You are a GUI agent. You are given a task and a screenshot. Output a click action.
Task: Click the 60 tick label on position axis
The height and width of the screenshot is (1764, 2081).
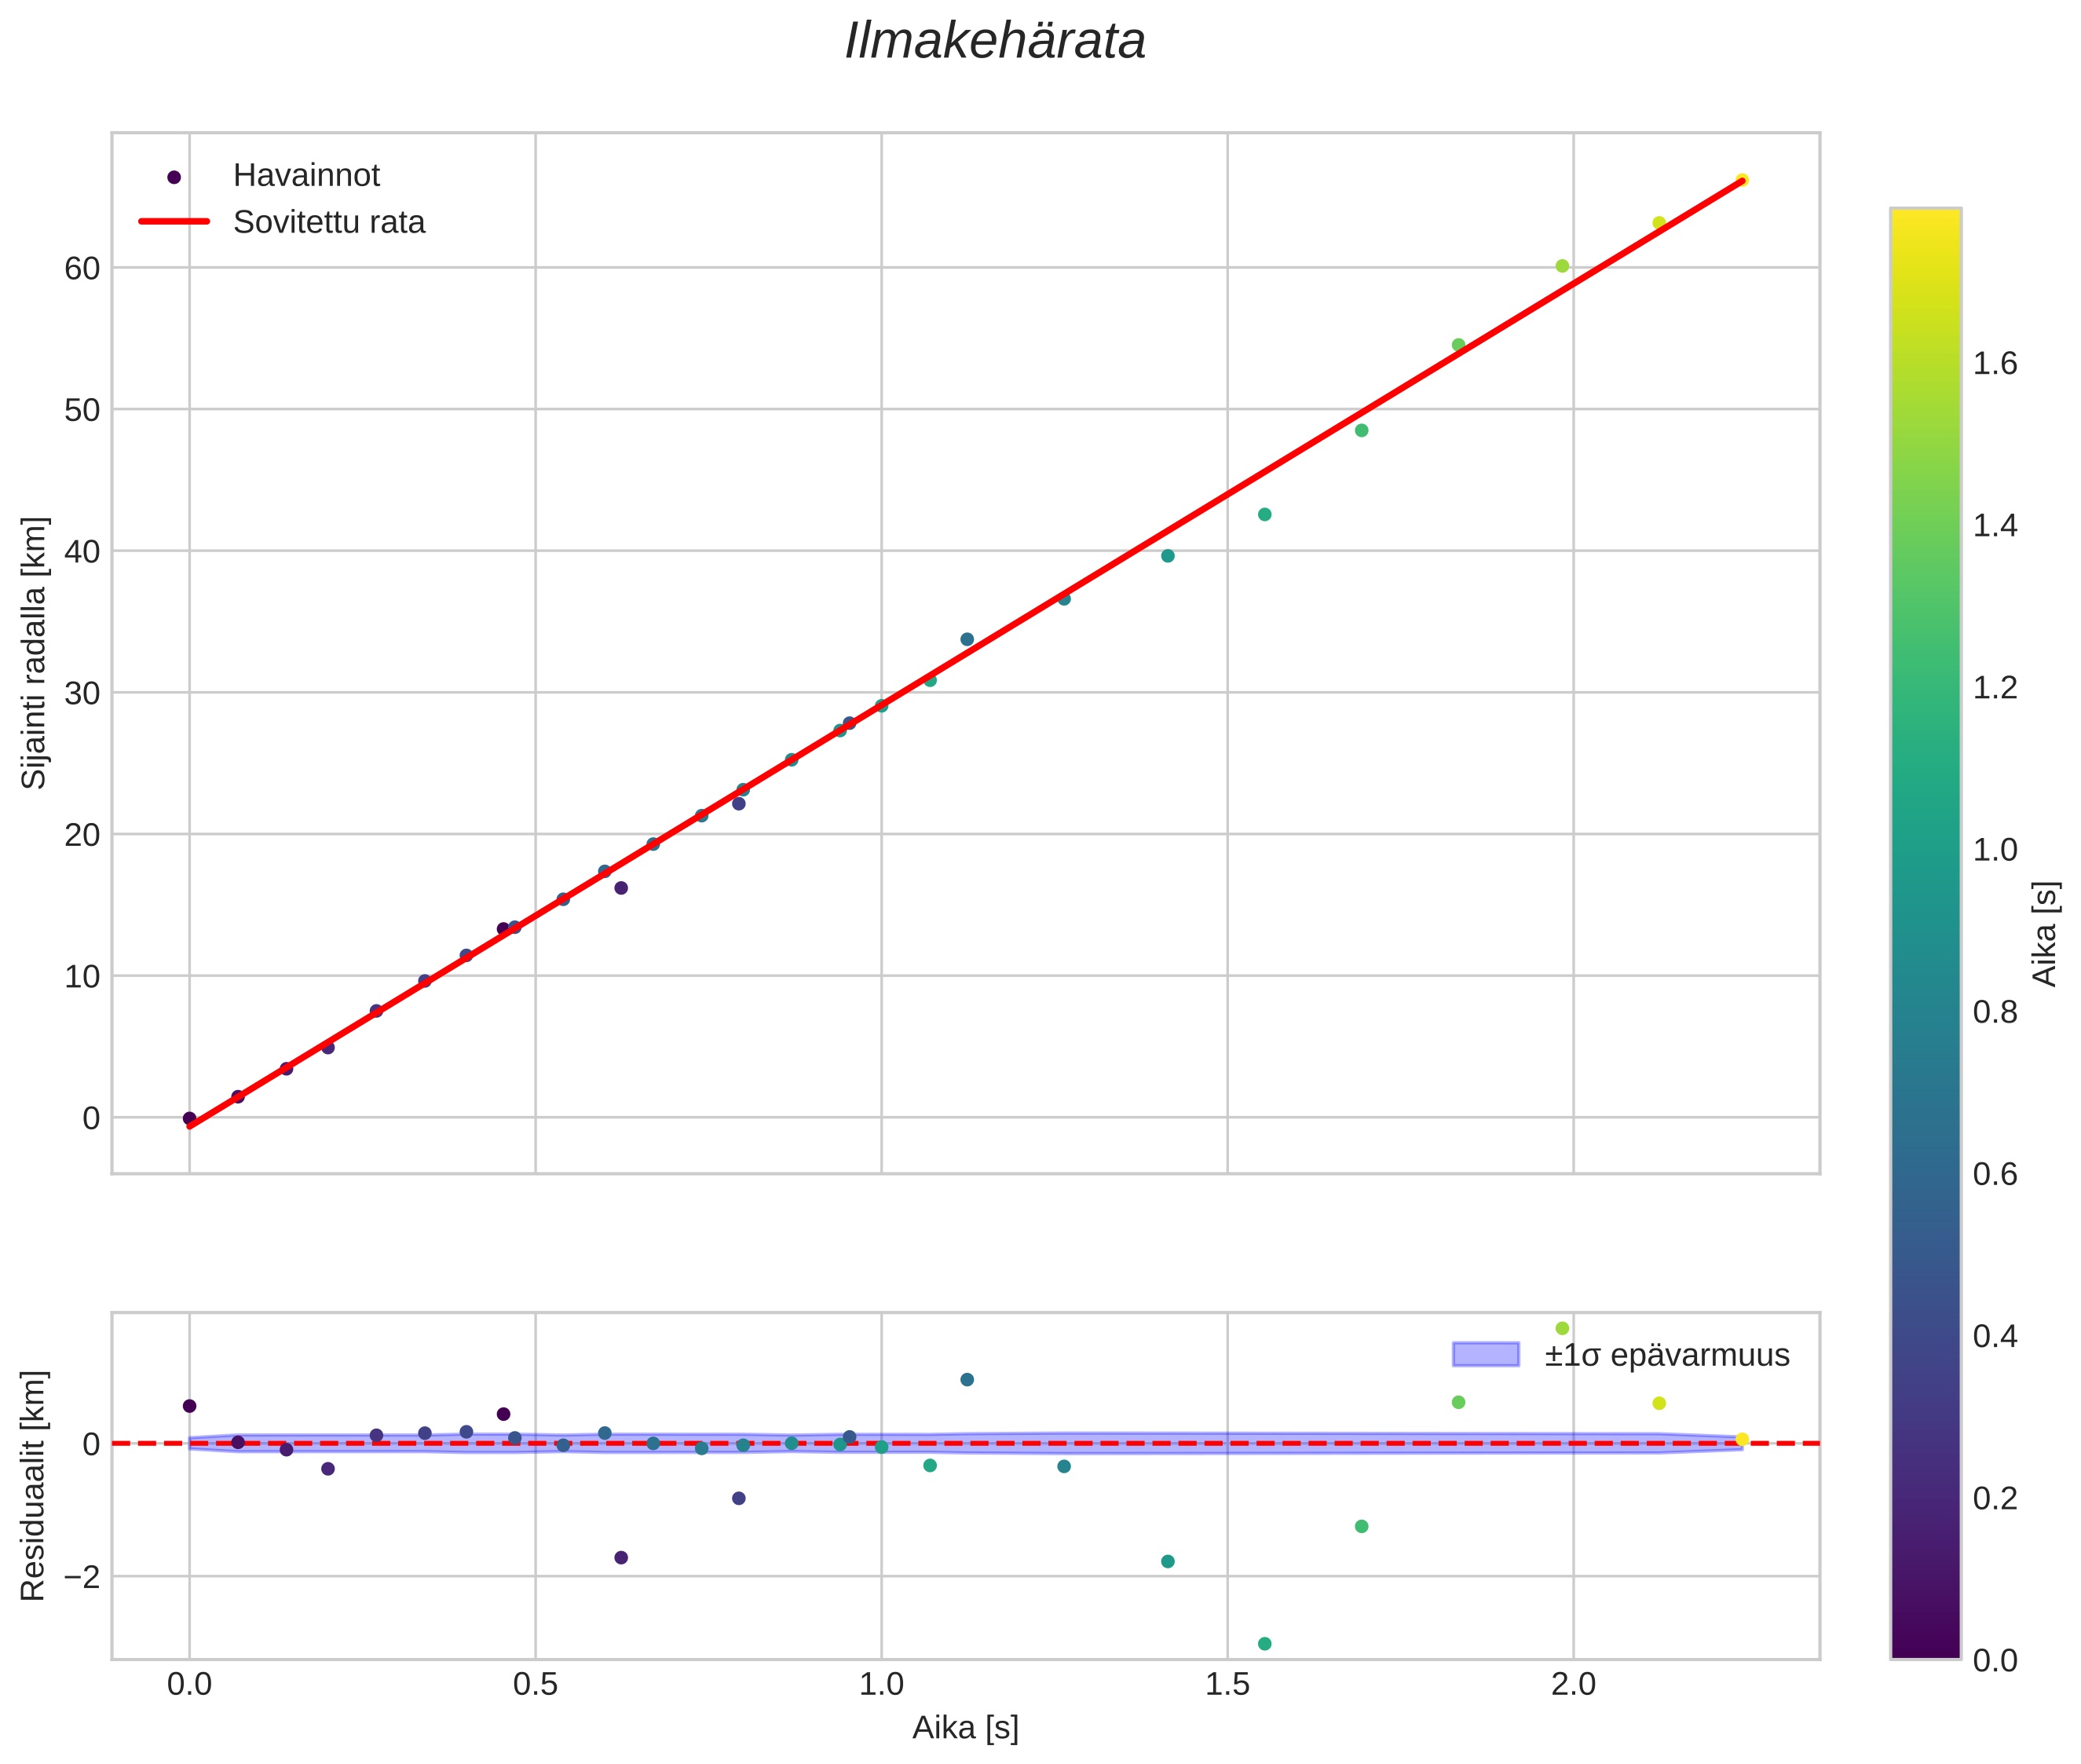[82, 268]
